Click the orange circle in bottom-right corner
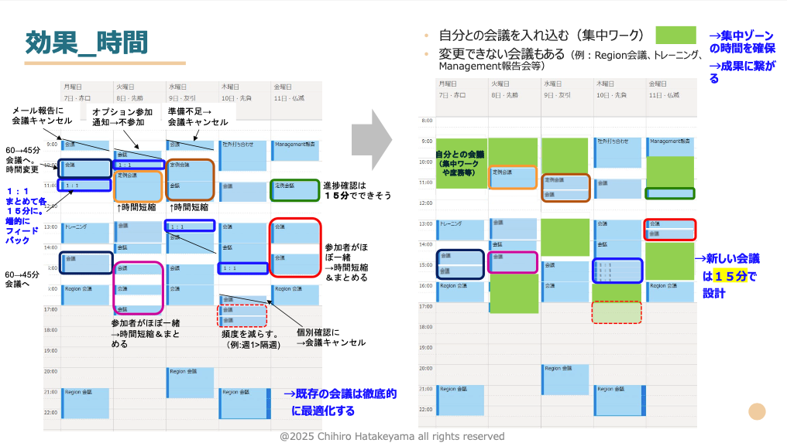This screenshot has width=787, height=443. [x=757, y=413]
